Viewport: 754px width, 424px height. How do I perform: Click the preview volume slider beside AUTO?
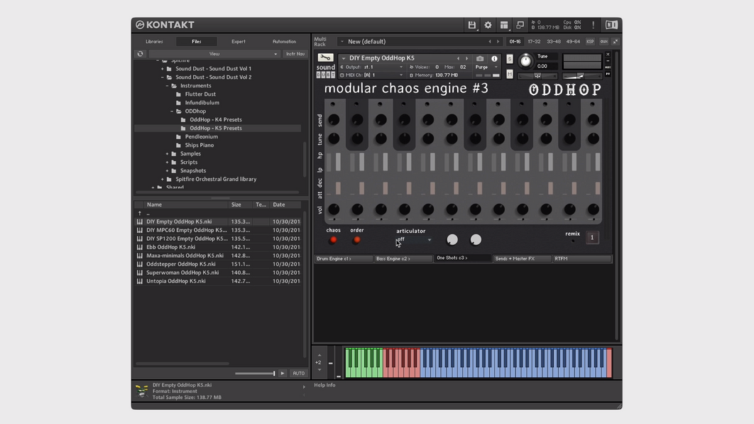click(x=255, y=373)
